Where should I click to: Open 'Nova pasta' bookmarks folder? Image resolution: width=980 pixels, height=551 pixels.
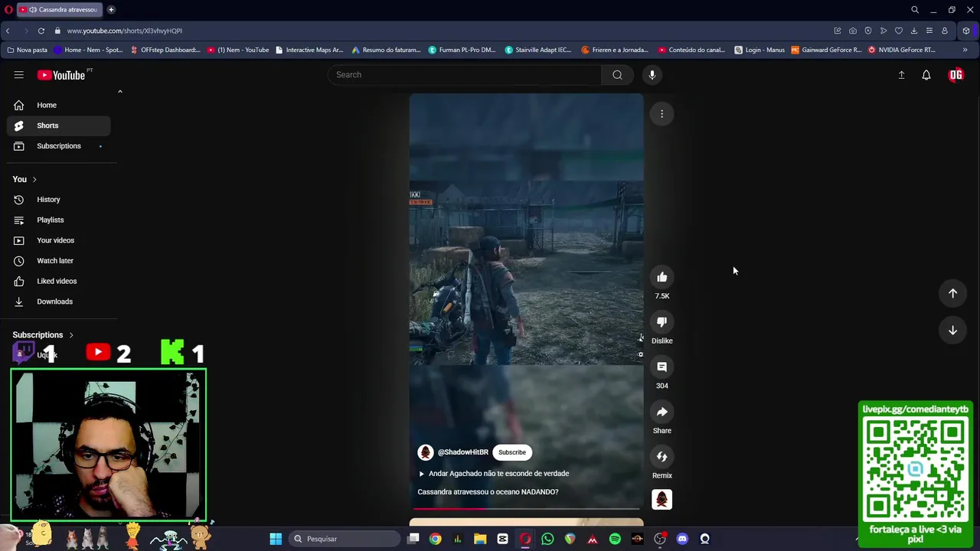(27, 50)
